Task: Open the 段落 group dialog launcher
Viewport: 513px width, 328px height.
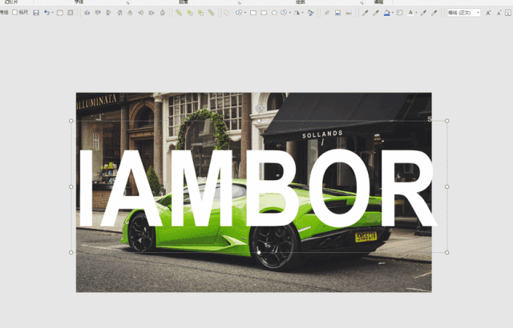Action: 239,2
